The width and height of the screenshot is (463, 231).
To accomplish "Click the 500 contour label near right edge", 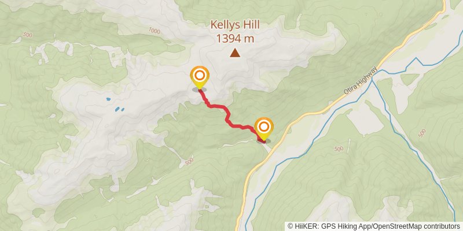I will [x=422, y=133].
